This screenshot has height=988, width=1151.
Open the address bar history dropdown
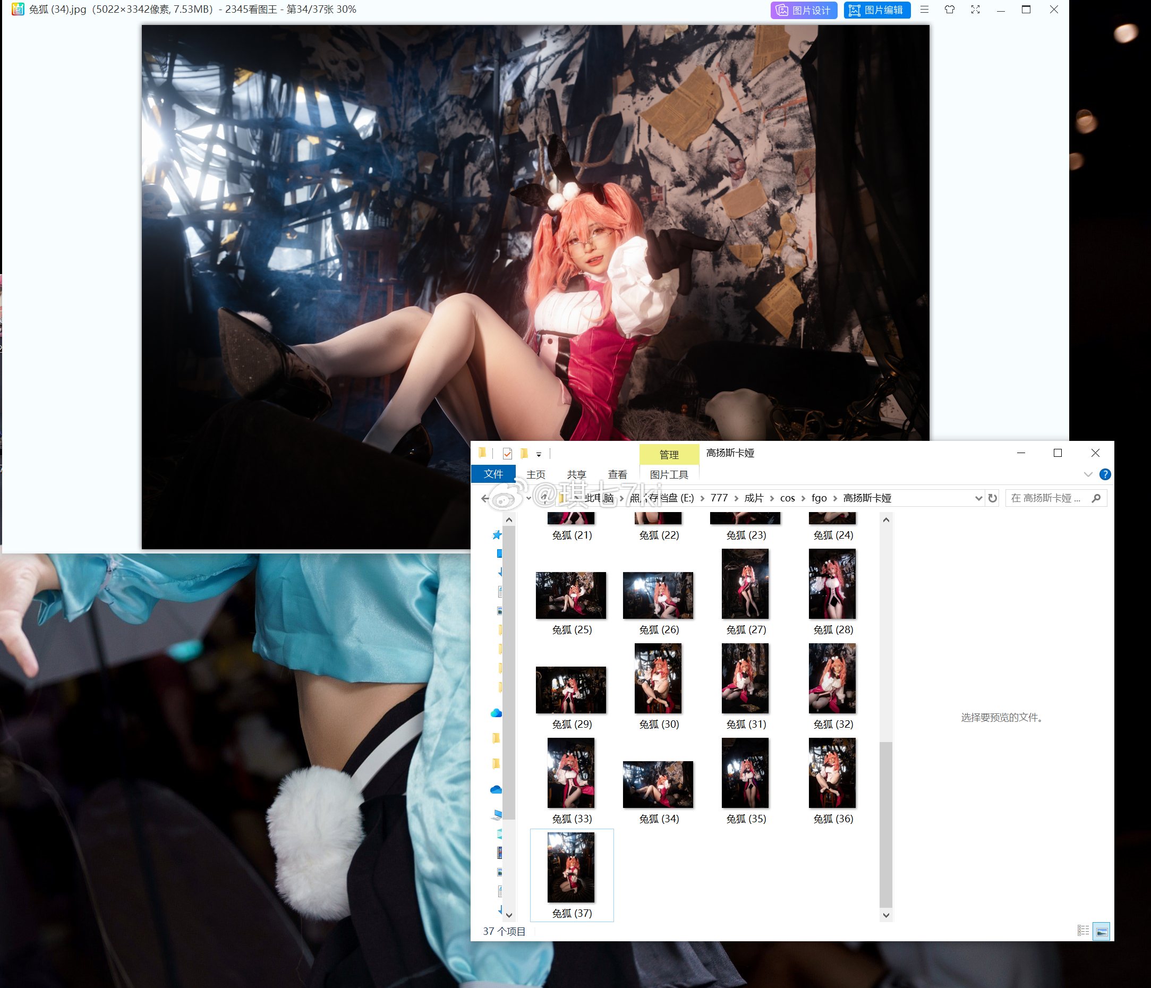click(978, 498)
